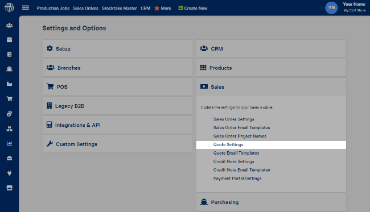Screen dimensions: 370x212
Task: Click the banknote icon on the Sales panel
Action: coord(204,86)
